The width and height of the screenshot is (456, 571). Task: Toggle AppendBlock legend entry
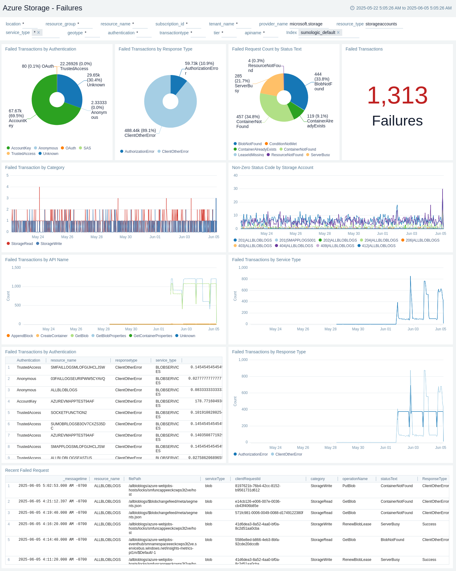pyautogui.click(x=20, y=336)
